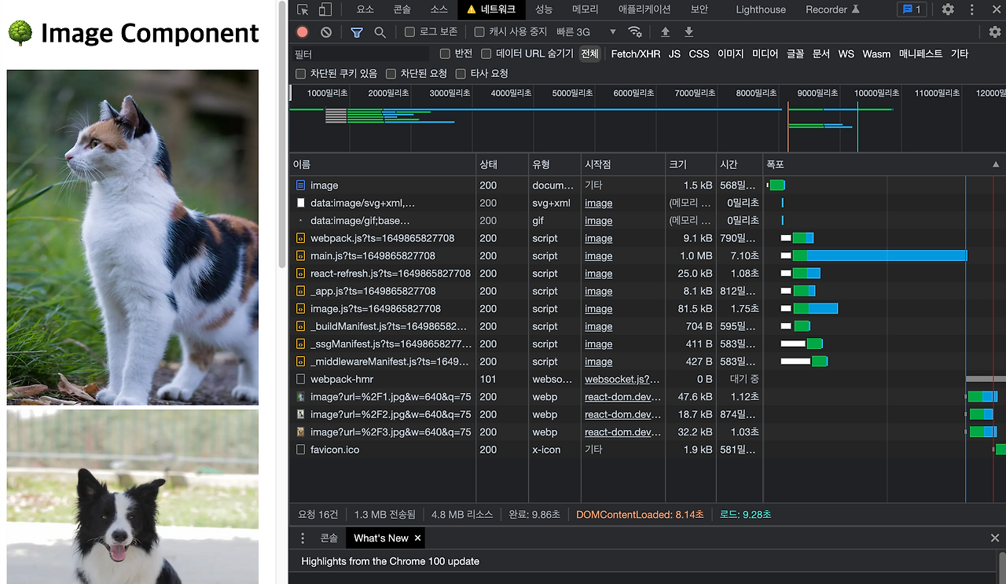Open the Recorder tab
The width and height of the screenshot is (1006, 584).
click(832, 9)
